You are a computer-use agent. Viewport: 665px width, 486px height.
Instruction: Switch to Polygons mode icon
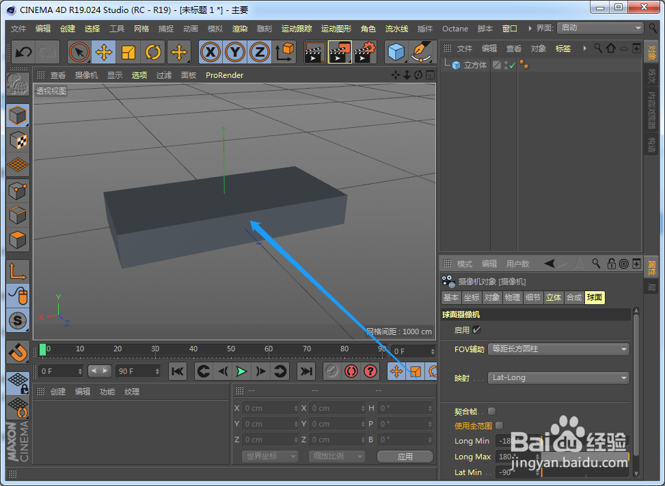17,240
